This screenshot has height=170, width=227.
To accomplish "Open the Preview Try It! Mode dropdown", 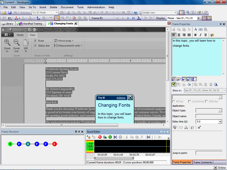I will tap(57, 13).
